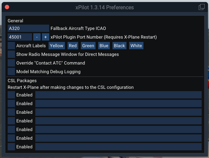
Task: Click the Fallback Aircraft Type ICAO field
Action: click(28, 28)
